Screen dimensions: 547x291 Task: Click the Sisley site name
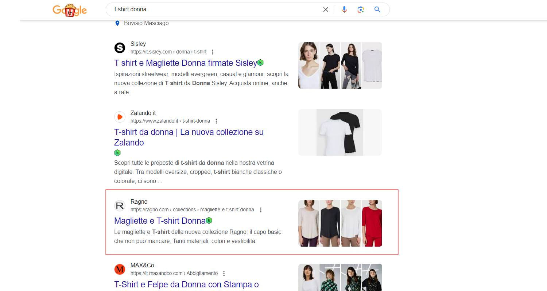click(138, 44)
